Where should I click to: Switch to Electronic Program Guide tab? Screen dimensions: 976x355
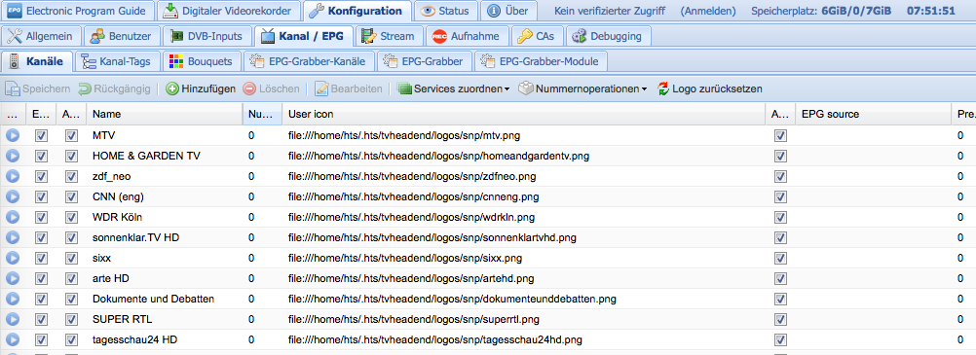pyautogui.click(x=79, y=11)
